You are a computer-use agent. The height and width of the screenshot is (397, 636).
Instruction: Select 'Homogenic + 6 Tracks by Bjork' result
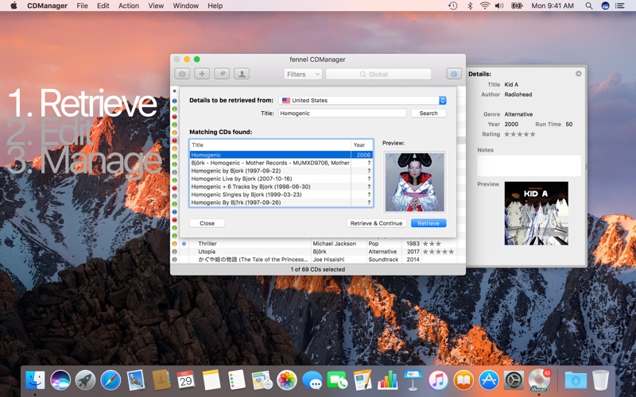(x=281, y=187)
